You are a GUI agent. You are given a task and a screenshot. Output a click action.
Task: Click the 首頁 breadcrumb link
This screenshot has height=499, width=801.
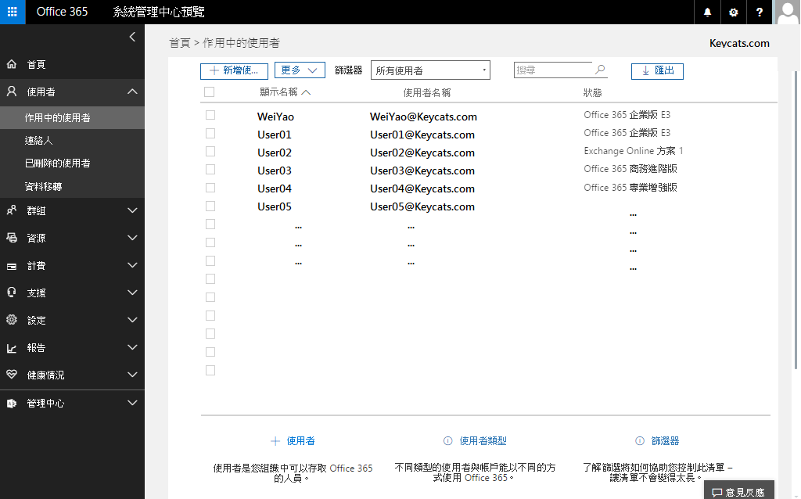[180, 43]
